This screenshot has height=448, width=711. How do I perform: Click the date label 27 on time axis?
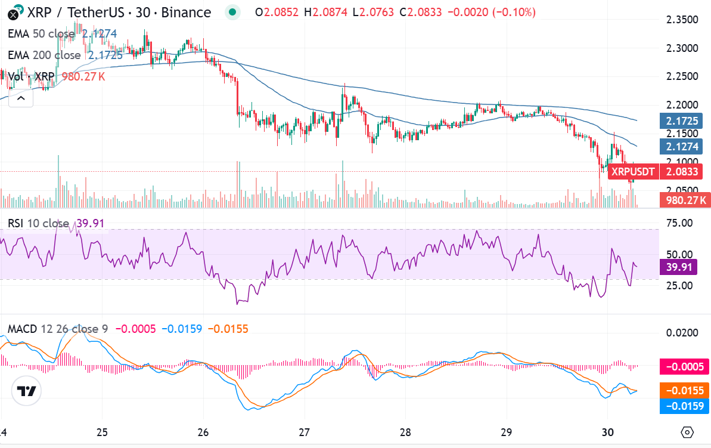coord(305,432)
